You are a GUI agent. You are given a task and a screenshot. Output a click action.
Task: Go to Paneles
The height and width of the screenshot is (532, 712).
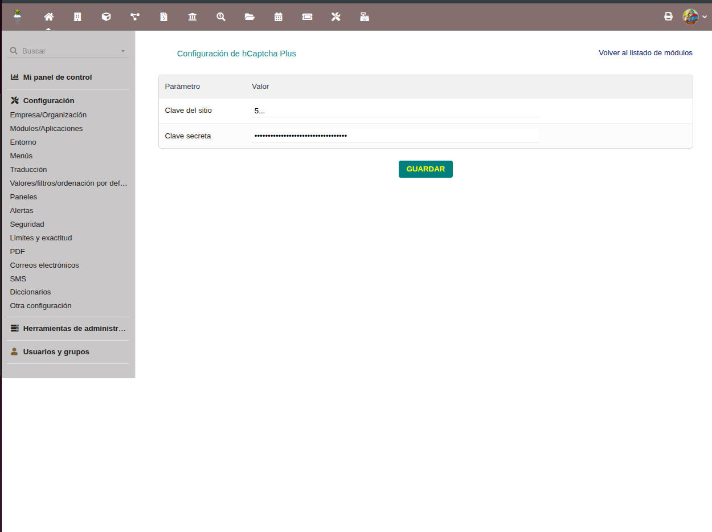(x=23, y=197)
